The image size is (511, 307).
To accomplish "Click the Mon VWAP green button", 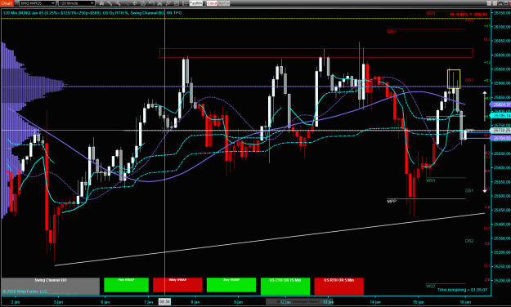I will (126, 285).
